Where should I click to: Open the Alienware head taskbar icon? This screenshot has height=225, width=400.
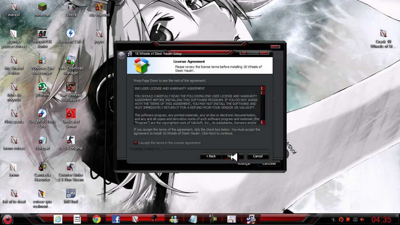[x=154, y=219]
